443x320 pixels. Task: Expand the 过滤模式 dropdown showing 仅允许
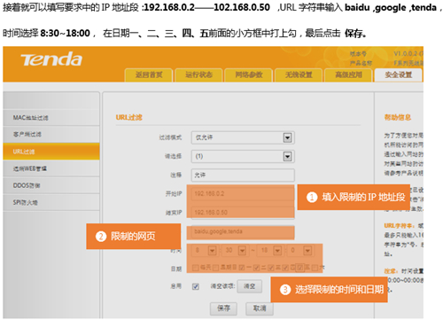[243, 137]
